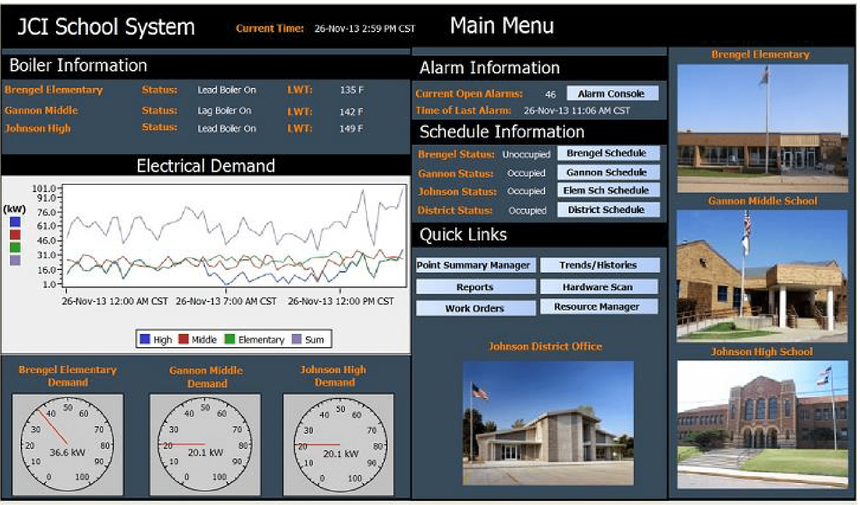Image resolution: width=860 pixels, height=505 pixels.
Task: Open the Trends/Histories quick link
Action: click(599, 265)
